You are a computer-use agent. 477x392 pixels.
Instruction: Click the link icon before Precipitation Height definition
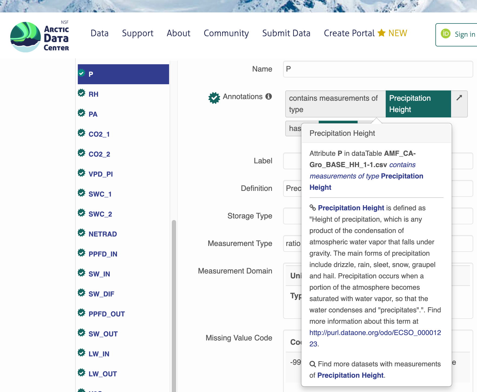[313, 208]
